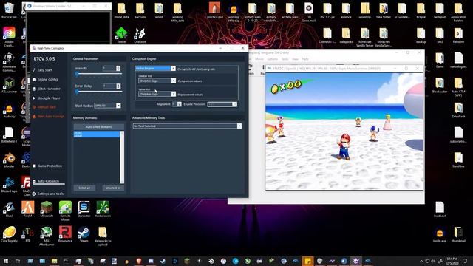The width and height of the screenshot is (473, 266).
Task: Click Super Mario Sunshine game viewport
Action: 344,132
